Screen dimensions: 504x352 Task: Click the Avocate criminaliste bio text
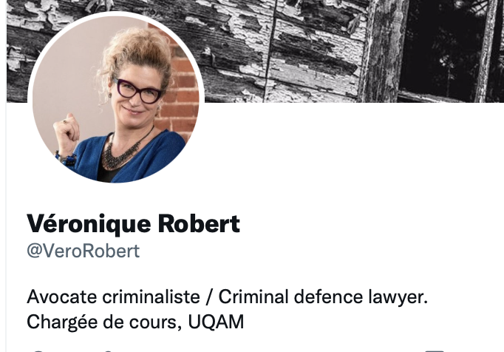click(114, 297)
